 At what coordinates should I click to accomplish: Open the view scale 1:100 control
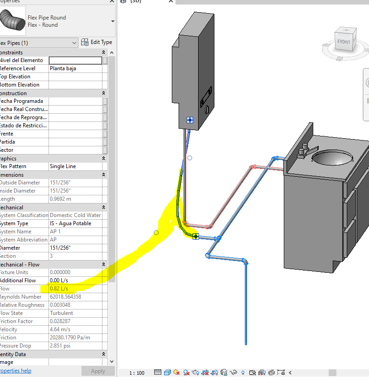click(x=136, y=372)
